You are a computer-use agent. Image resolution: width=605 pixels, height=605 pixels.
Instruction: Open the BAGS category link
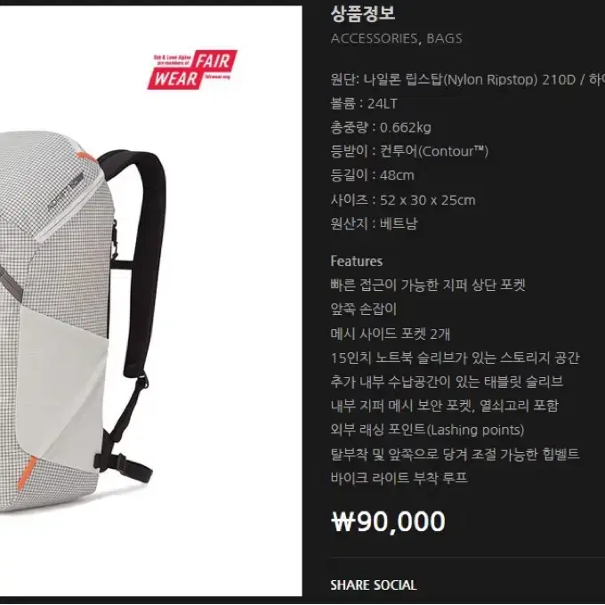pyautogui.click(x=444, y=38)
